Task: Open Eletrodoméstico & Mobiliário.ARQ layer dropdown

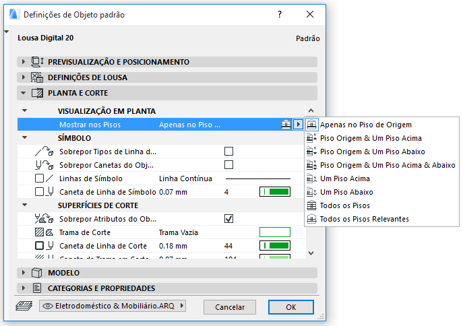Action: pyautogui.click(x=113, y=306)
